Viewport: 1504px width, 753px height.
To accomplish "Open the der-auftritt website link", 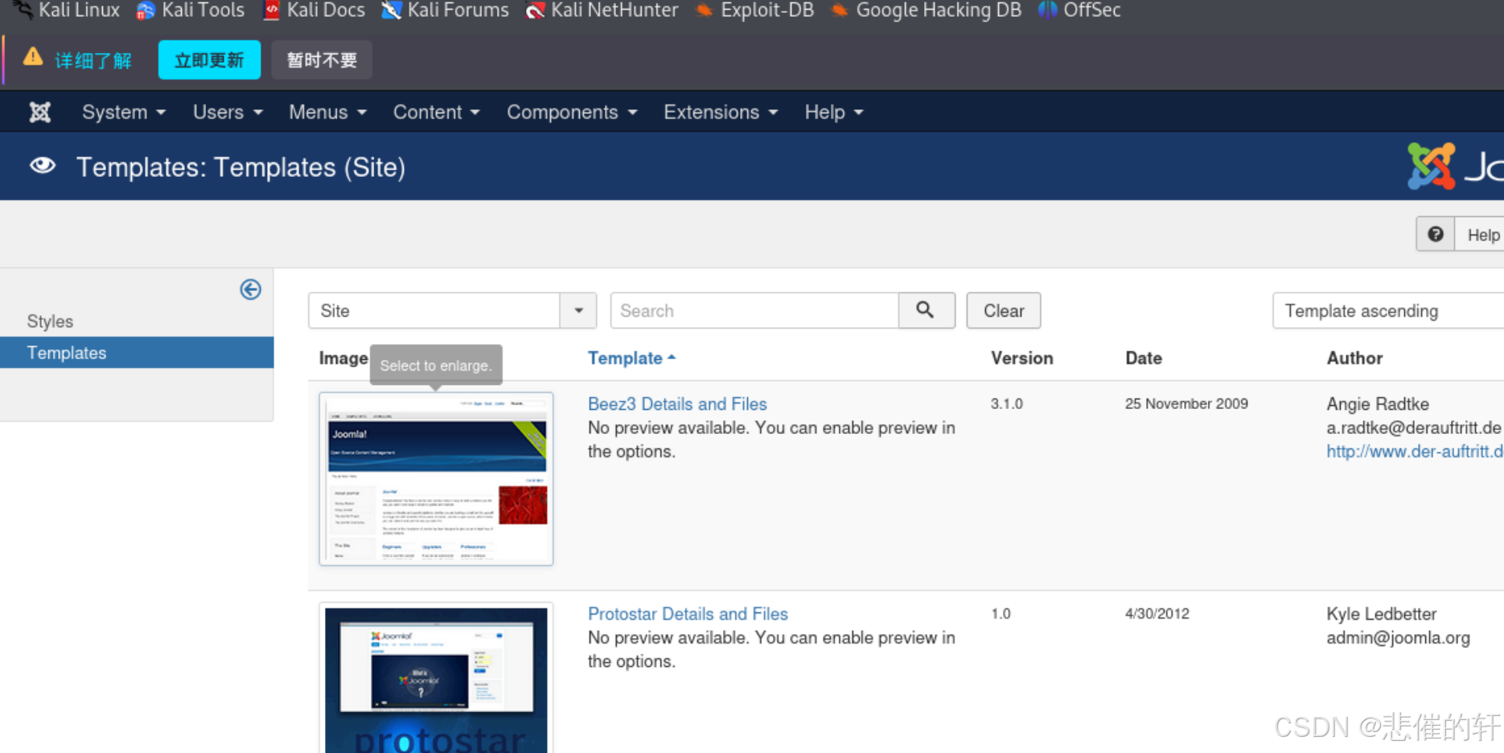I will point(1415,451).
